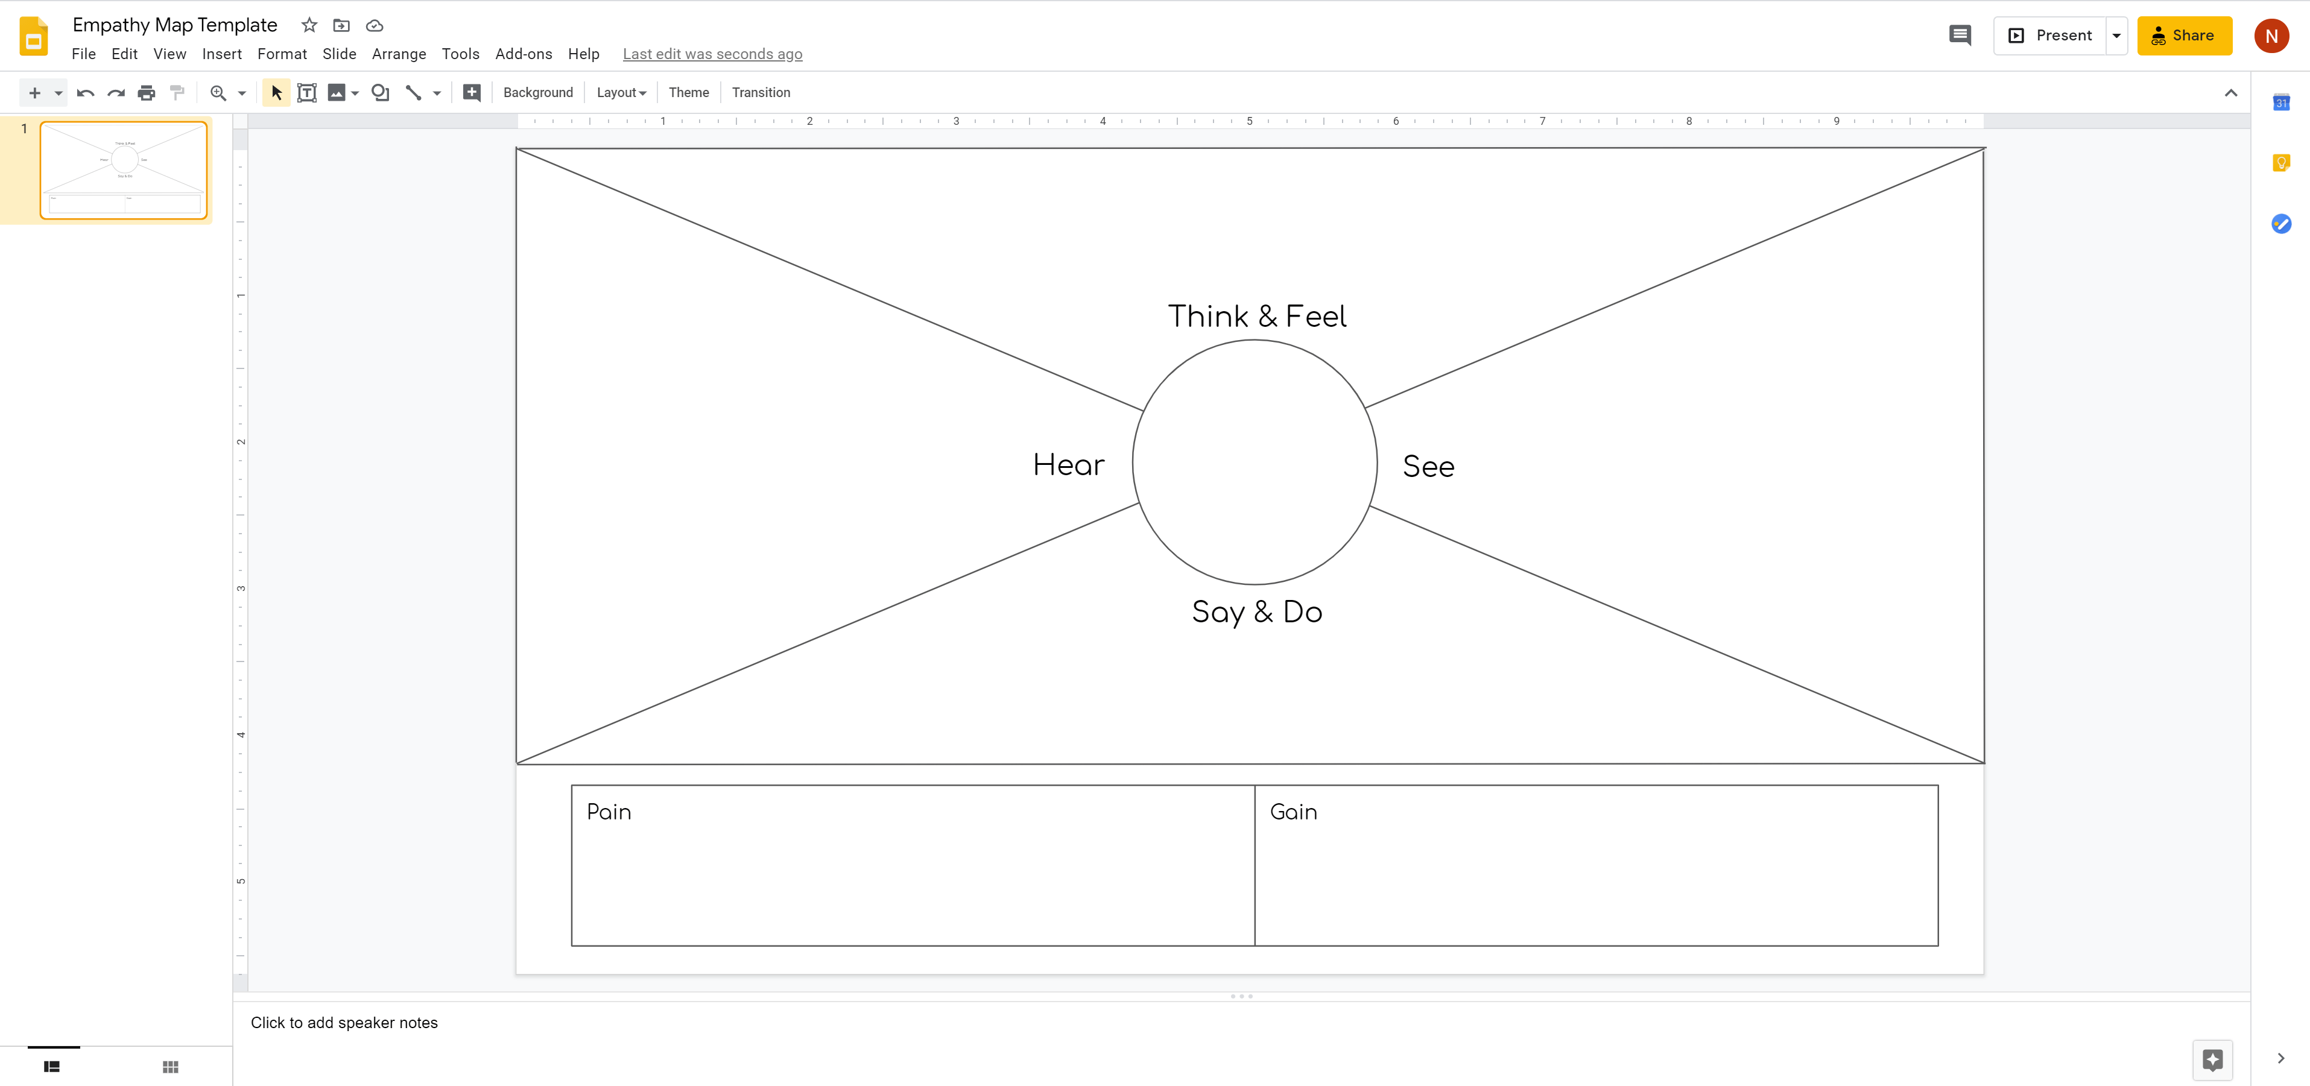Click the Insert image icon
Image resolution: width=2310 pixels, height=1086 pixels.
click(x=337, y=92)
